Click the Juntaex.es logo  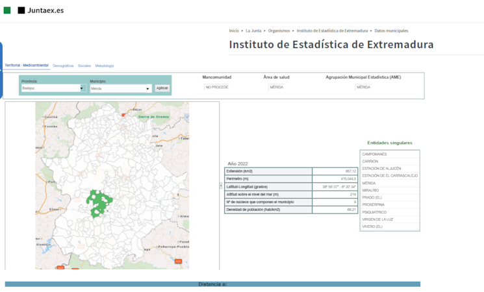[40, 10]
